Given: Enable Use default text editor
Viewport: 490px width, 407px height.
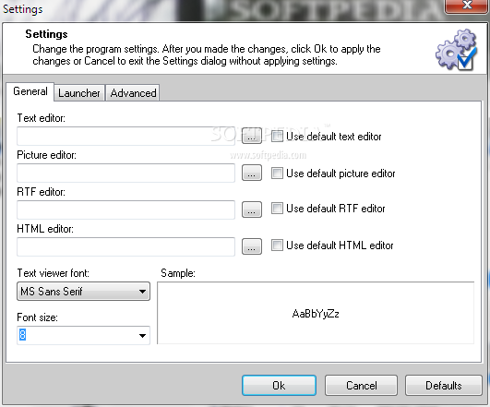Looking at the screenshot, I should pos(277,137).
